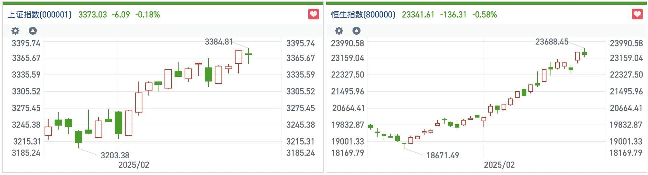Select the 23688.45 high marker label

click(x=552, y=42)
